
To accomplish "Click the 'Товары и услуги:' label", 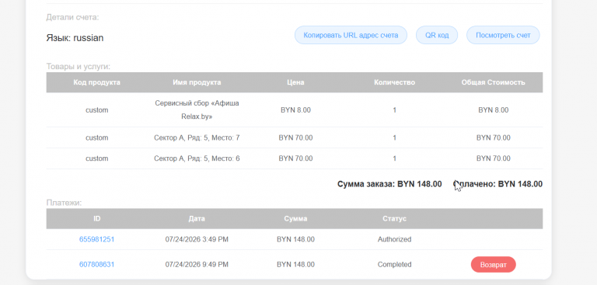I will coord(79,67).
